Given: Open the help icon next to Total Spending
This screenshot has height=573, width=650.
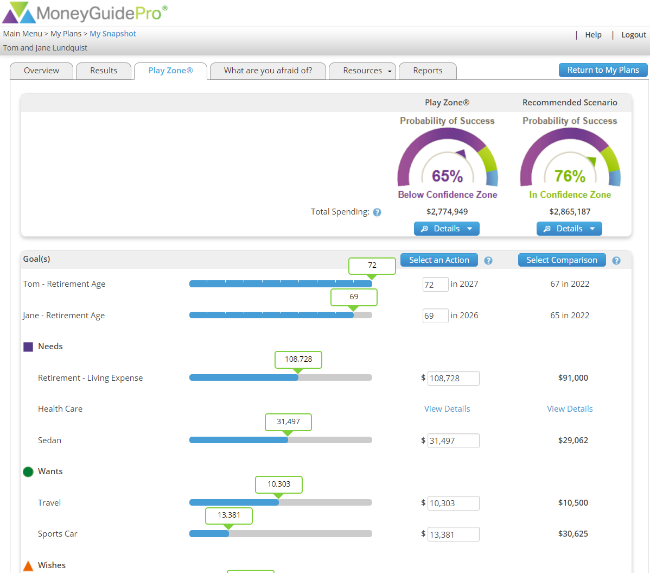Looking at the screenshot, I should 377,212.
